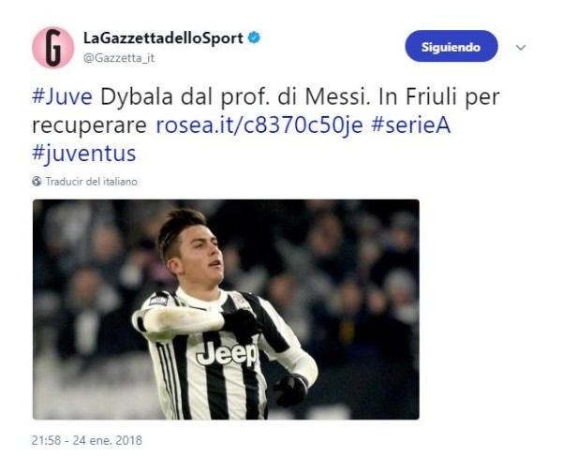Open LaGazzettadelloSport profile name
The image size is (562, 457).
click(x=163, y=38)
